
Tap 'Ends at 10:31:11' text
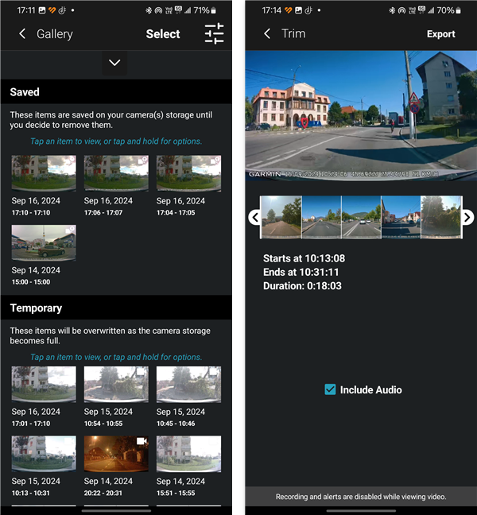tap(301, 272)
